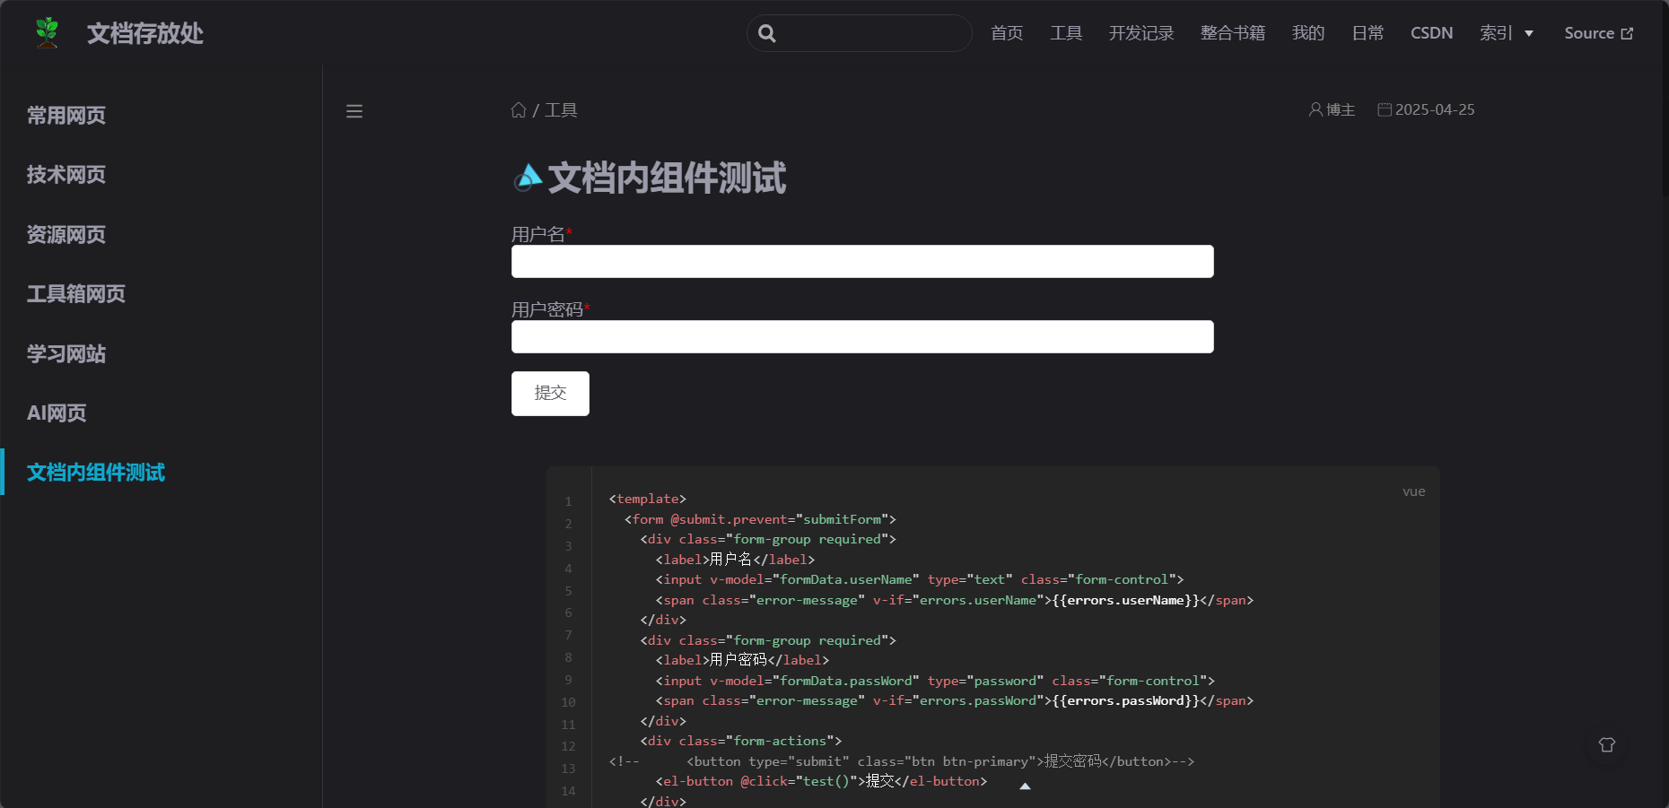Open the 工具 breadcrumb link
The image size is (1669, 808).
click(x=561, y=109)
